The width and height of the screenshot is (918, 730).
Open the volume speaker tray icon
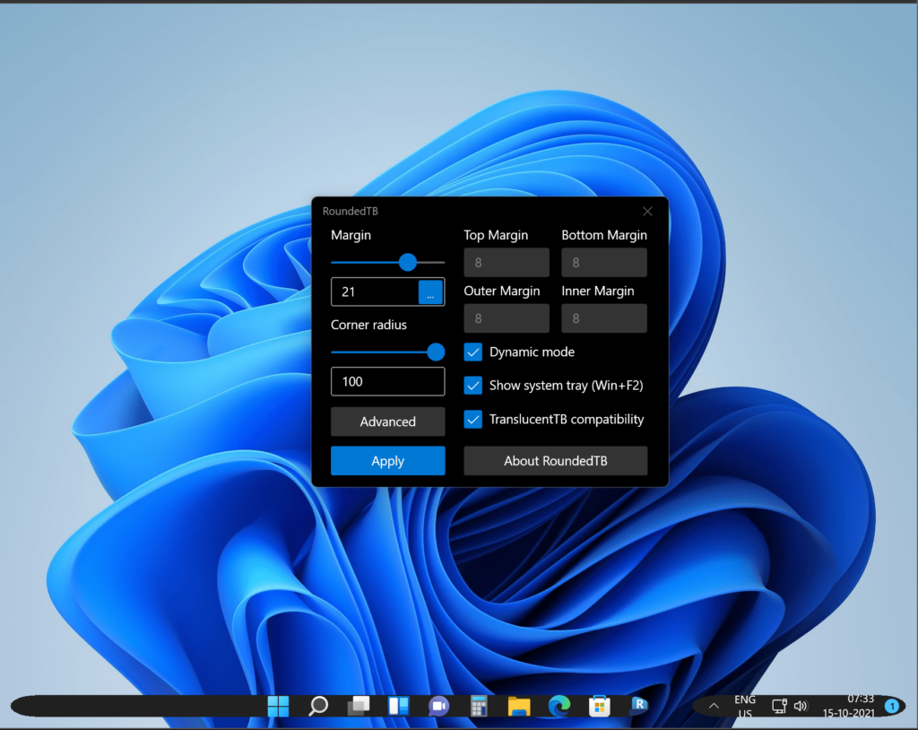(x=801, y=706)
